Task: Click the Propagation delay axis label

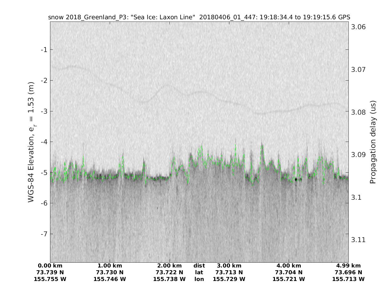Action: tap(372, 142)
